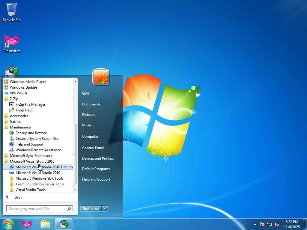Expand Microsoft Windows SDK Tools folder
Image resolution: width=307 pixels, height=230 pixels.
tap(39, 178)
